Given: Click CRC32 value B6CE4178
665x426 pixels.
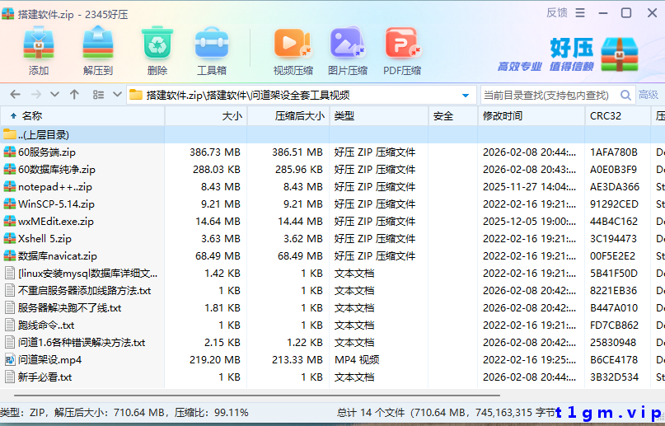Looking at the screenshot, I should (614, 360).
